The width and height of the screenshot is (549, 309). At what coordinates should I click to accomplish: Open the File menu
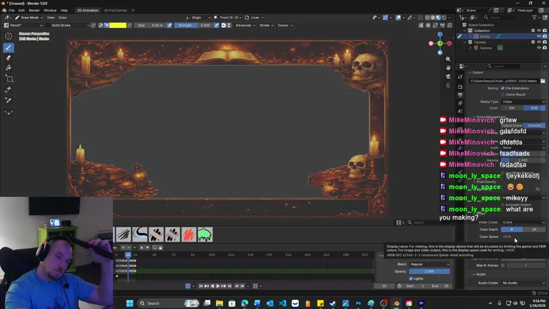point(12,10)
